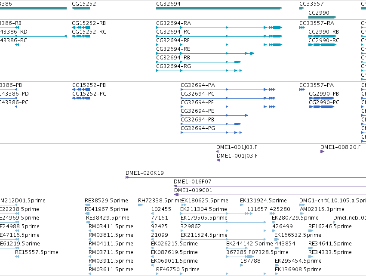
Task: Click the CG2990 gene label
Action: coord(319,12)
